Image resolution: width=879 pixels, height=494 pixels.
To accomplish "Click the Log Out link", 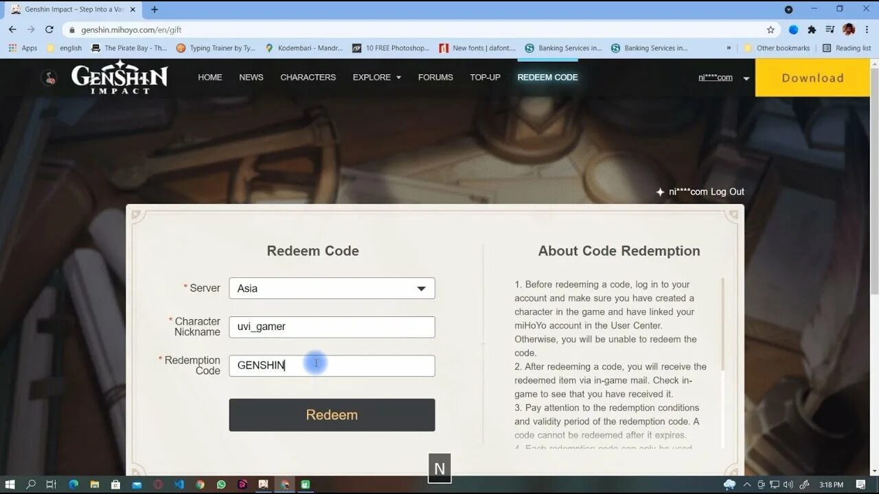I will pyautogui.click(x=727, y=192).
